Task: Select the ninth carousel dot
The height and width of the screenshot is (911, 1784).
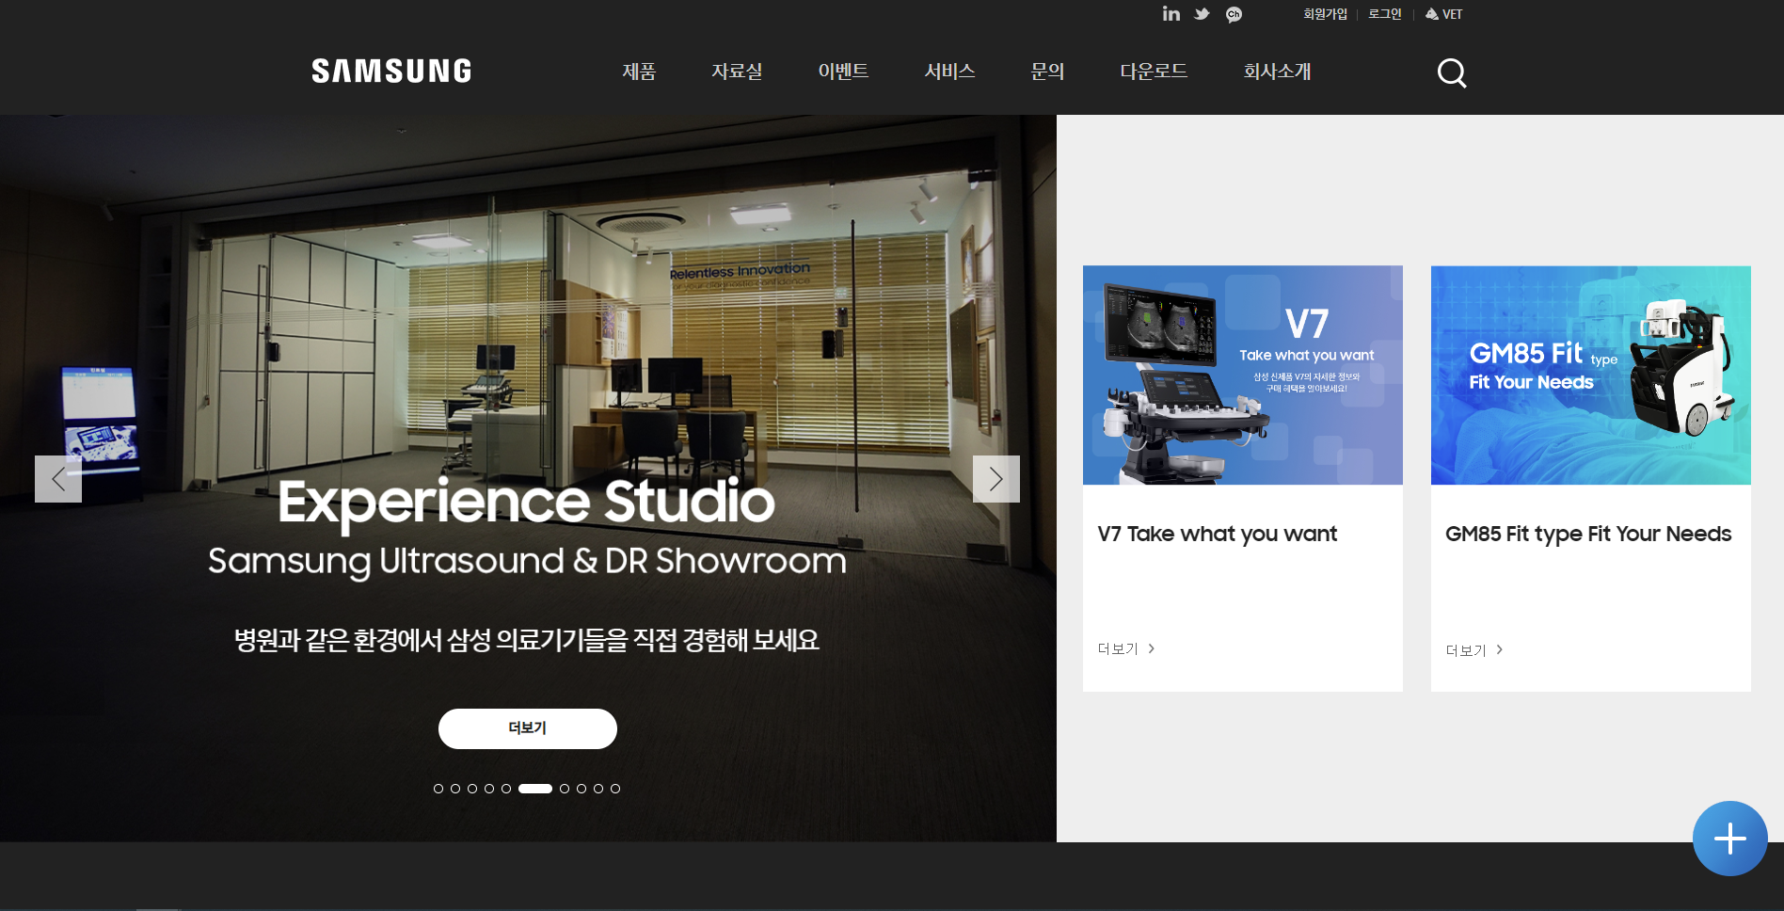Action: (598, 789)
